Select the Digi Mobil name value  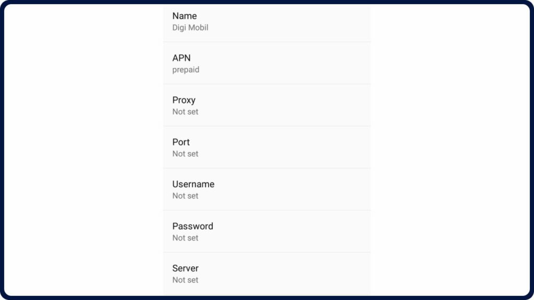tap(190, 27)
